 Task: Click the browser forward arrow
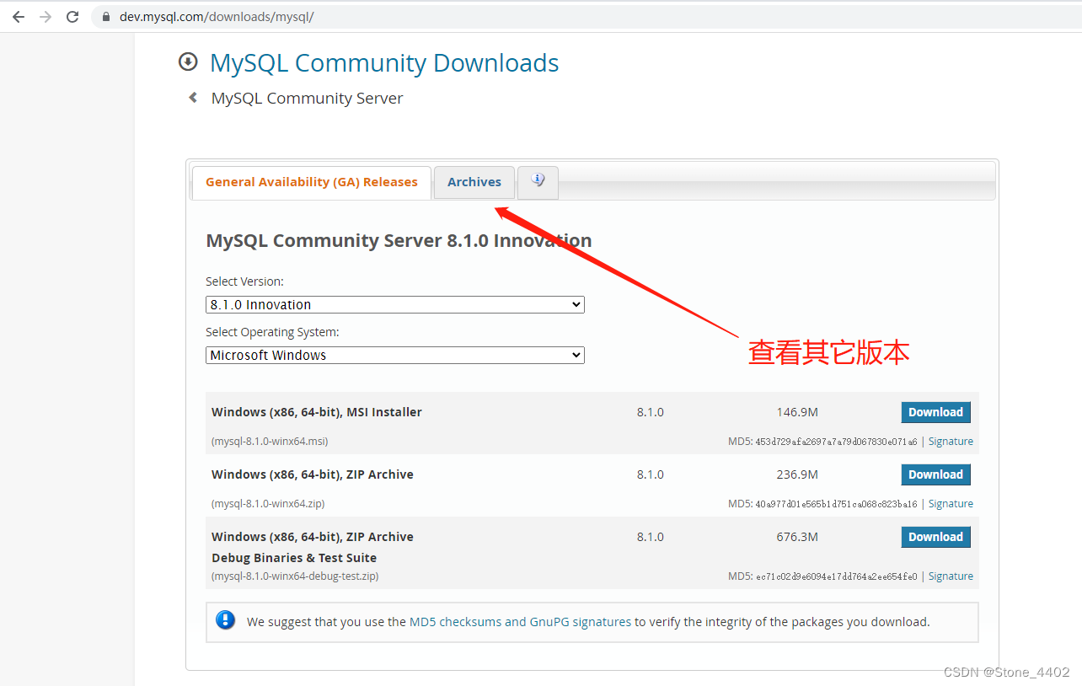(x=46, y=17)
